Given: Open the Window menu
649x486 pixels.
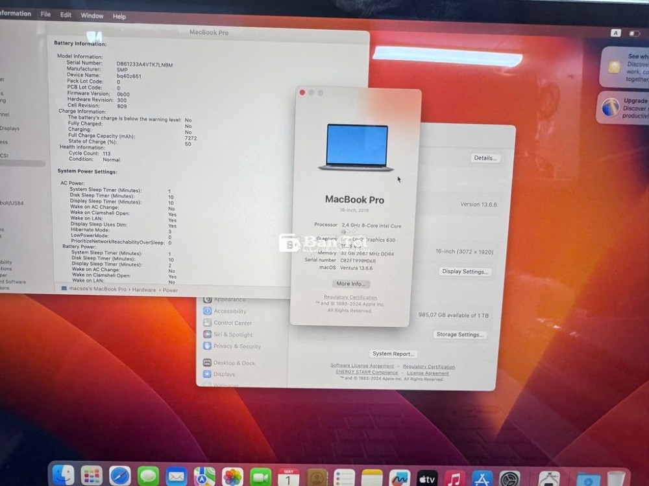Looking at the screenshot, I should pos(92,16).
